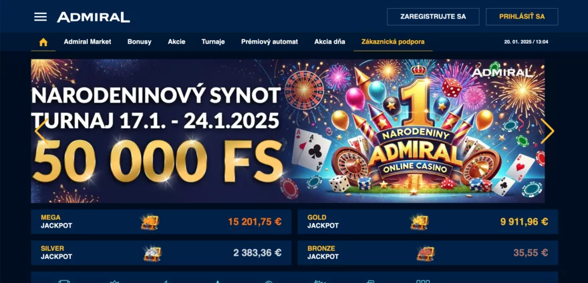Screen dimensions: 588x283
Task: Click the Prihlásiť sa button
Action: coord(522,17)
